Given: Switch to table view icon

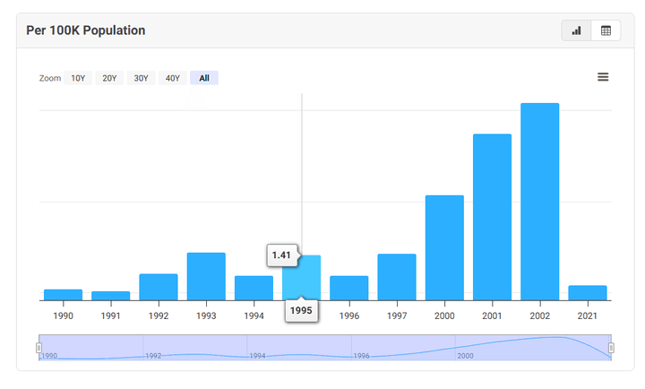Looking at the screenshot, I should (x=606, y=30).
